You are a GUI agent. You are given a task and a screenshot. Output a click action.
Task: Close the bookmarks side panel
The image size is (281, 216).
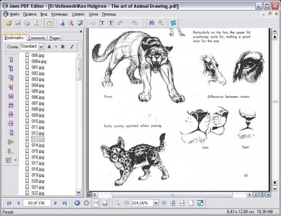coord(81,31)
